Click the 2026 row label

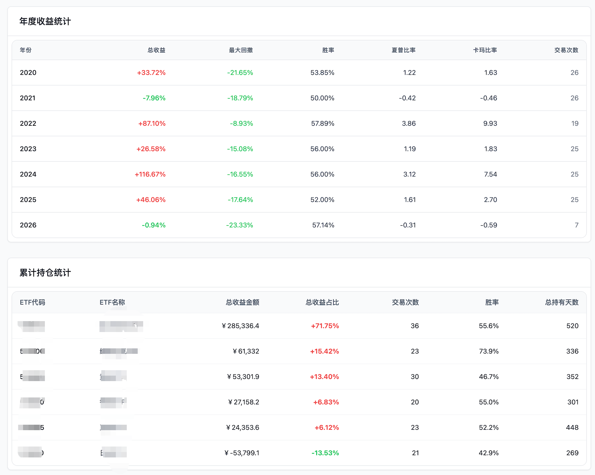click(x=28, y=225)
